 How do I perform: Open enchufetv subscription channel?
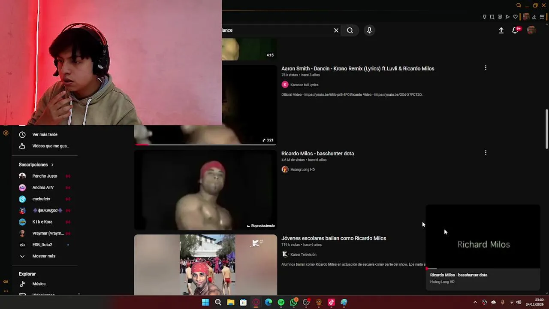(x=45, y=199)
